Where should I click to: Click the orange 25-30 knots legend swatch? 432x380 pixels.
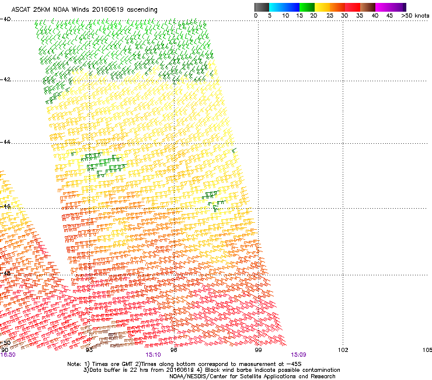pos(337,7)
